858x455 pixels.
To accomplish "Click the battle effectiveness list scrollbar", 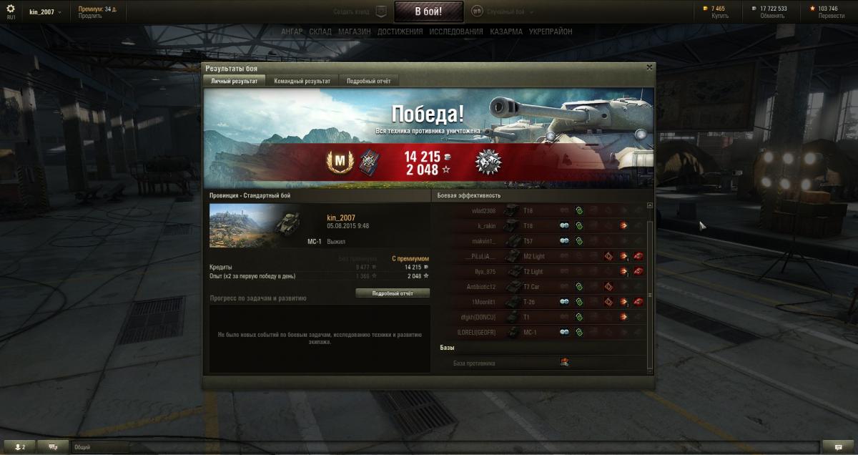I will [650, 286].
